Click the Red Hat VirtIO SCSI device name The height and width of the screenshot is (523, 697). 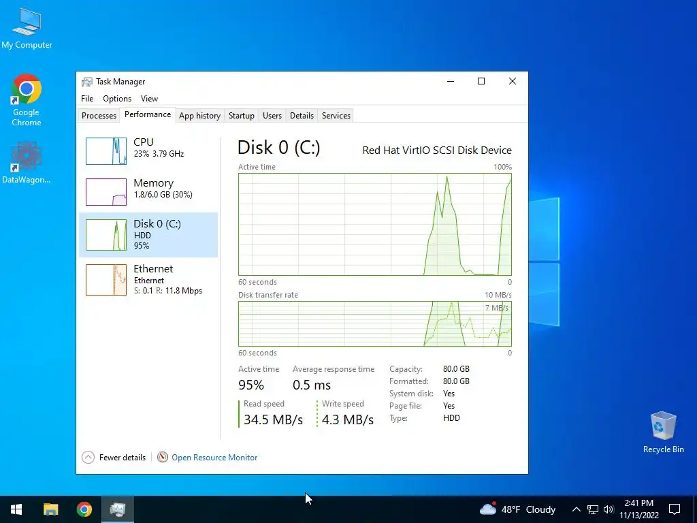[437, 150]
